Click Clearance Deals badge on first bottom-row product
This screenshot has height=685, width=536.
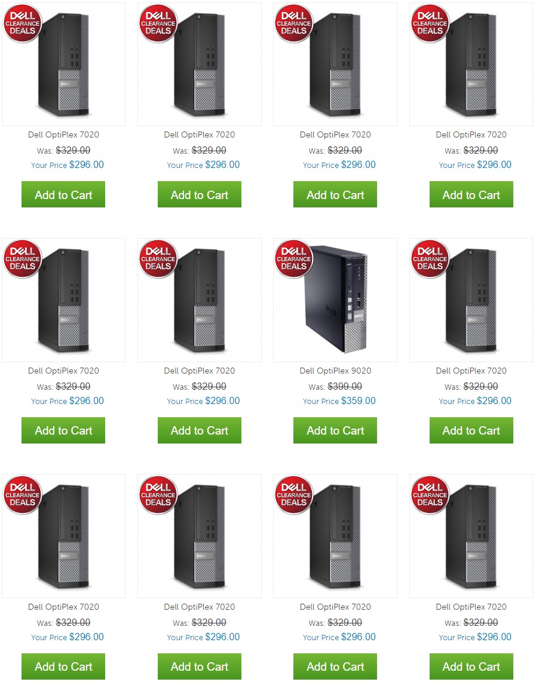coord(22,495)
